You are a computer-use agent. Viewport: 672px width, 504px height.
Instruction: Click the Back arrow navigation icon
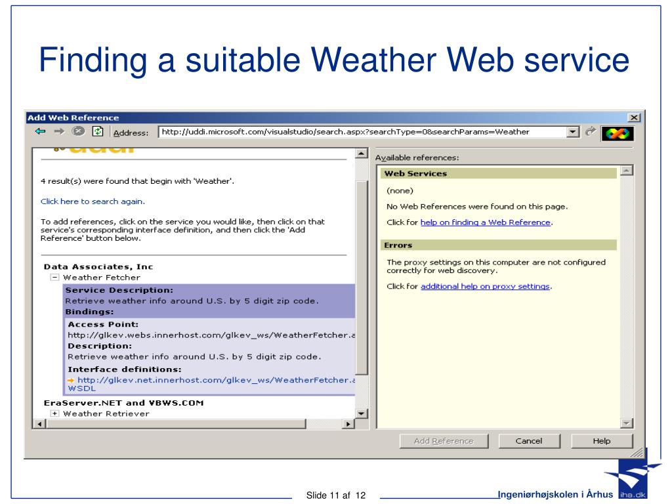40,131
